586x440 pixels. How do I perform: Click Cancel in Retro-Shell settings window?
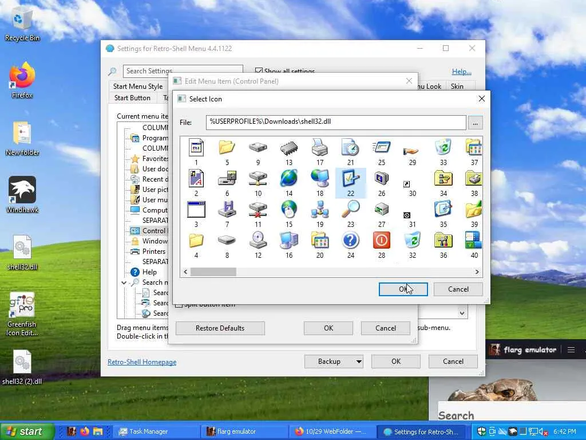tap(453, 362)
